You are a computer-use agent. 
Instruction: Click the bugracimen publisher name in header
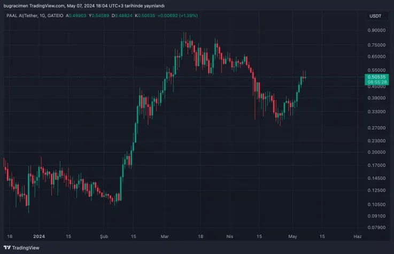[14, 6]
